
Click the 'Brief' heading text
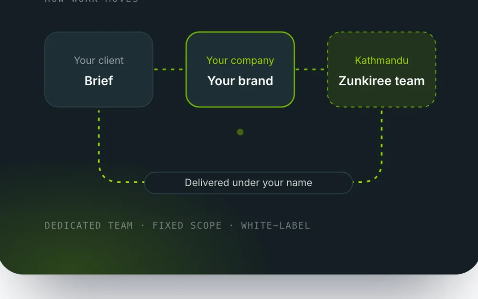pyautogui.click(x=99, y=81)
